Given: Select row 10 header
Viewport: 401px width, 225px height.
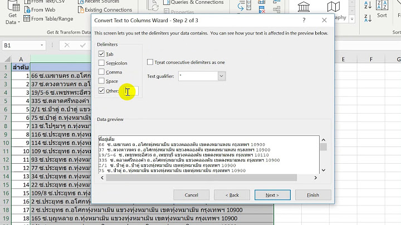Looking at the screenshot, I should pos(6,143).
